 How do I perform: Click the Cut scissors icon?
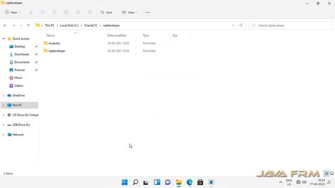click(x=31, y=13)
